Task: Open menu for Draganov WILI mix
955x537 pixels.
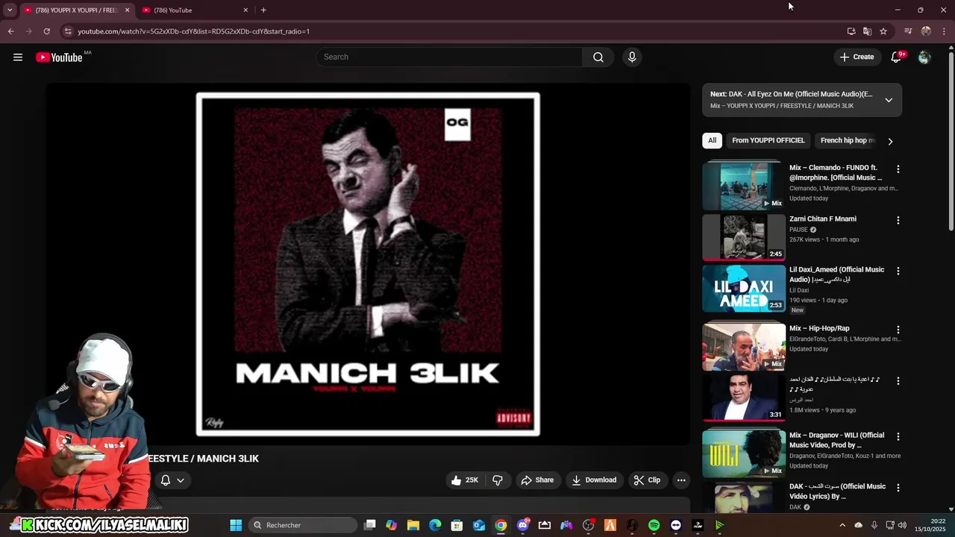Action: pyautogui.click(x=898, y=436)
